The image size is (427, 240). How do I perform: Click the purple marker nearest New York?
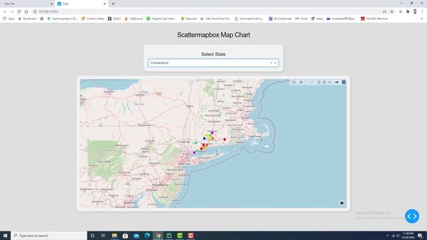pos(194,153)
